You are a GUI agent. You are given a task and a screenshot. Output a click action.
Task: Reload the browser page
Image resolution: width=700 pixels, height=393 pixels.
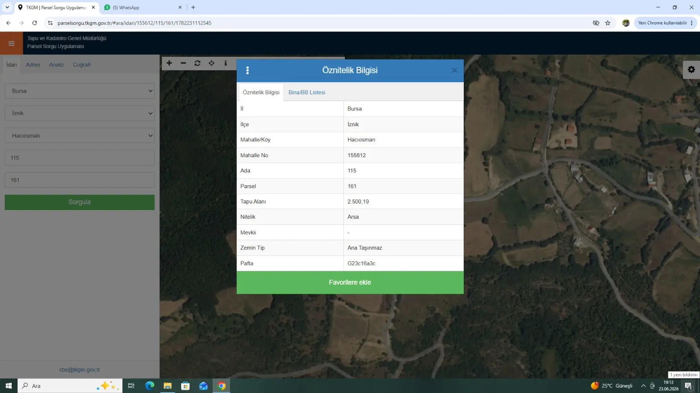coord(35,23)
